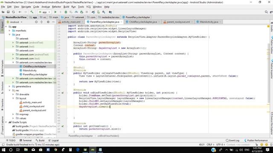Click the Windows Start button

[x=3, y=150]
